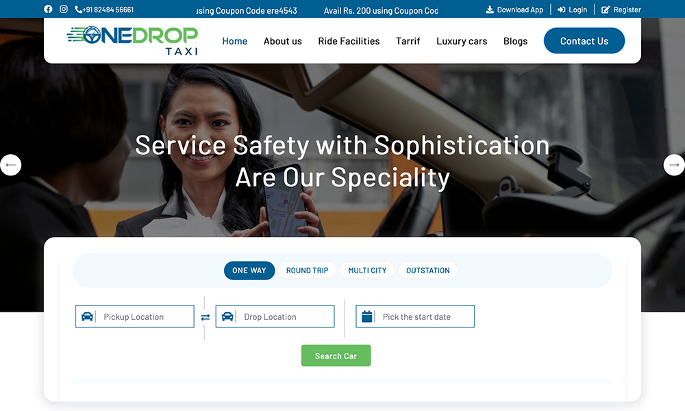Open the start date picker field
The height and width of the screenshot is (411, 685).
pos(415,316)
